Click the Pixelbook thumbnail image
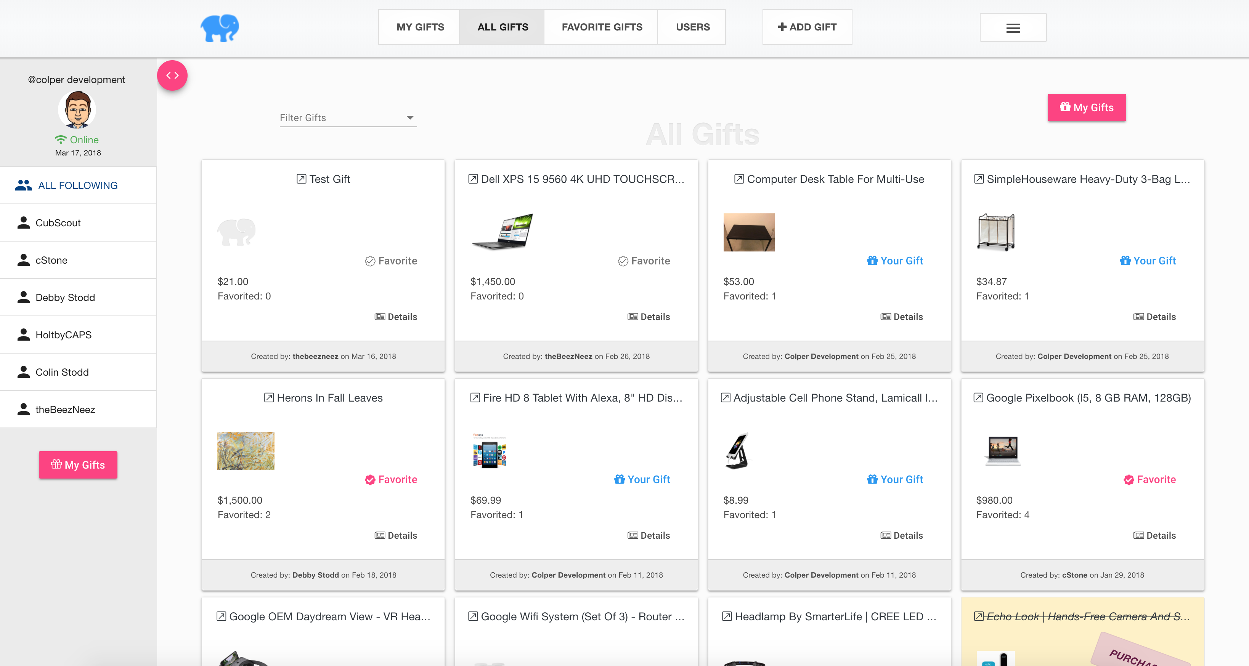The width and height of the screenshot is (1249, 666). (x=1003, y=451)
